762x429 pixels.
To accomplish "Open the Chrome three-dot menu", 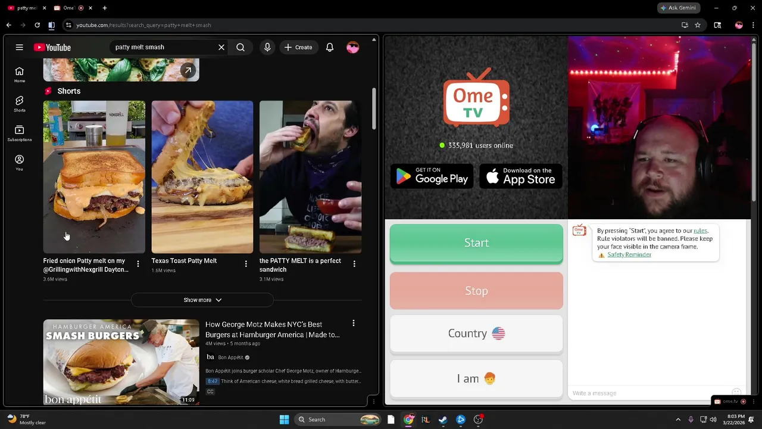I will pyautogui.click(x=754, y=25).
